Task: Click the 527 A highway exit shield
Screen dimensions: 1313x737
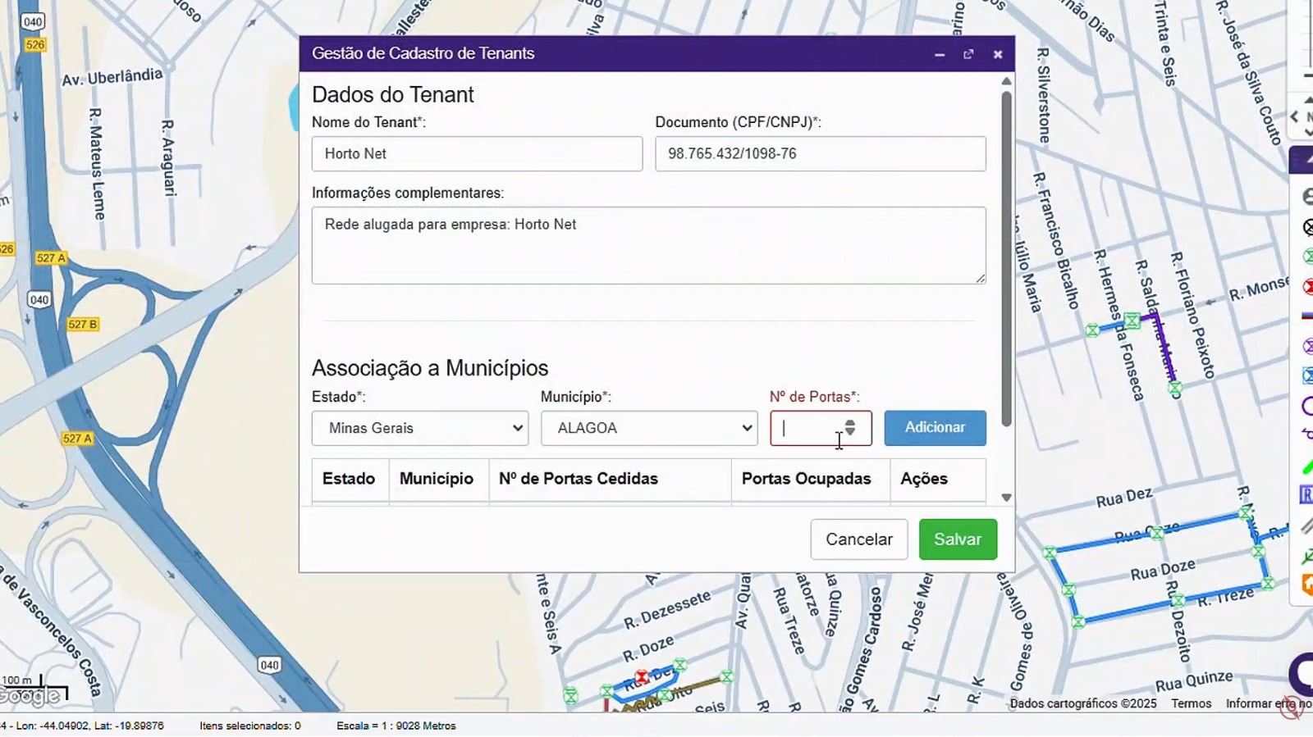Action: click(51, 258)
